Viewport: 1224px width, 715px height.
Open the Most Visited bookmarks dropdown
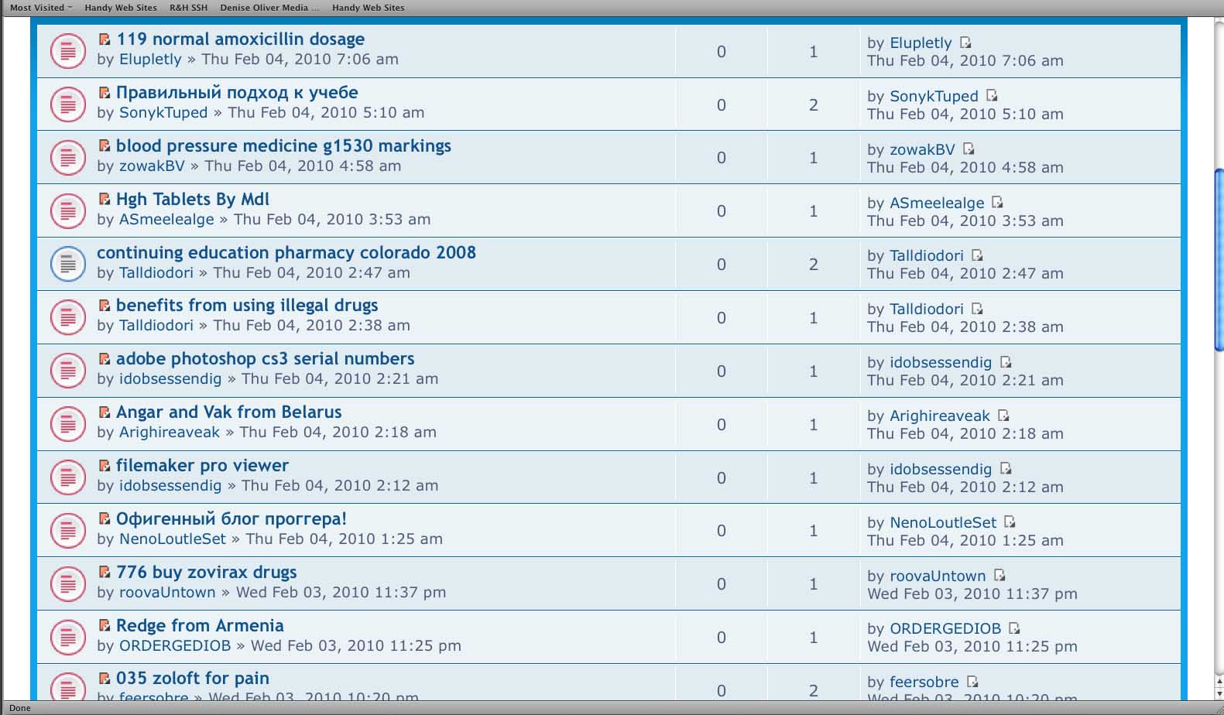click(40, 8)
